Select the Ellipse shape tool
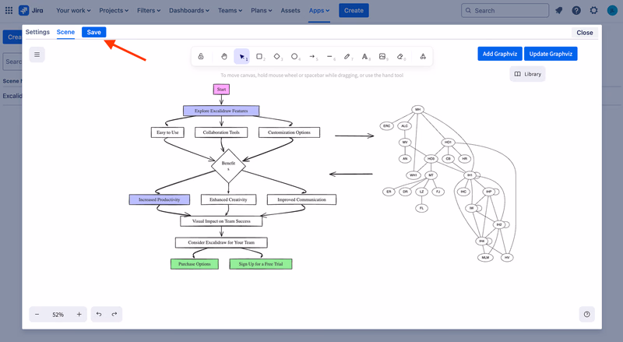The width and height of the screenshot is (623, 342). 294,56
